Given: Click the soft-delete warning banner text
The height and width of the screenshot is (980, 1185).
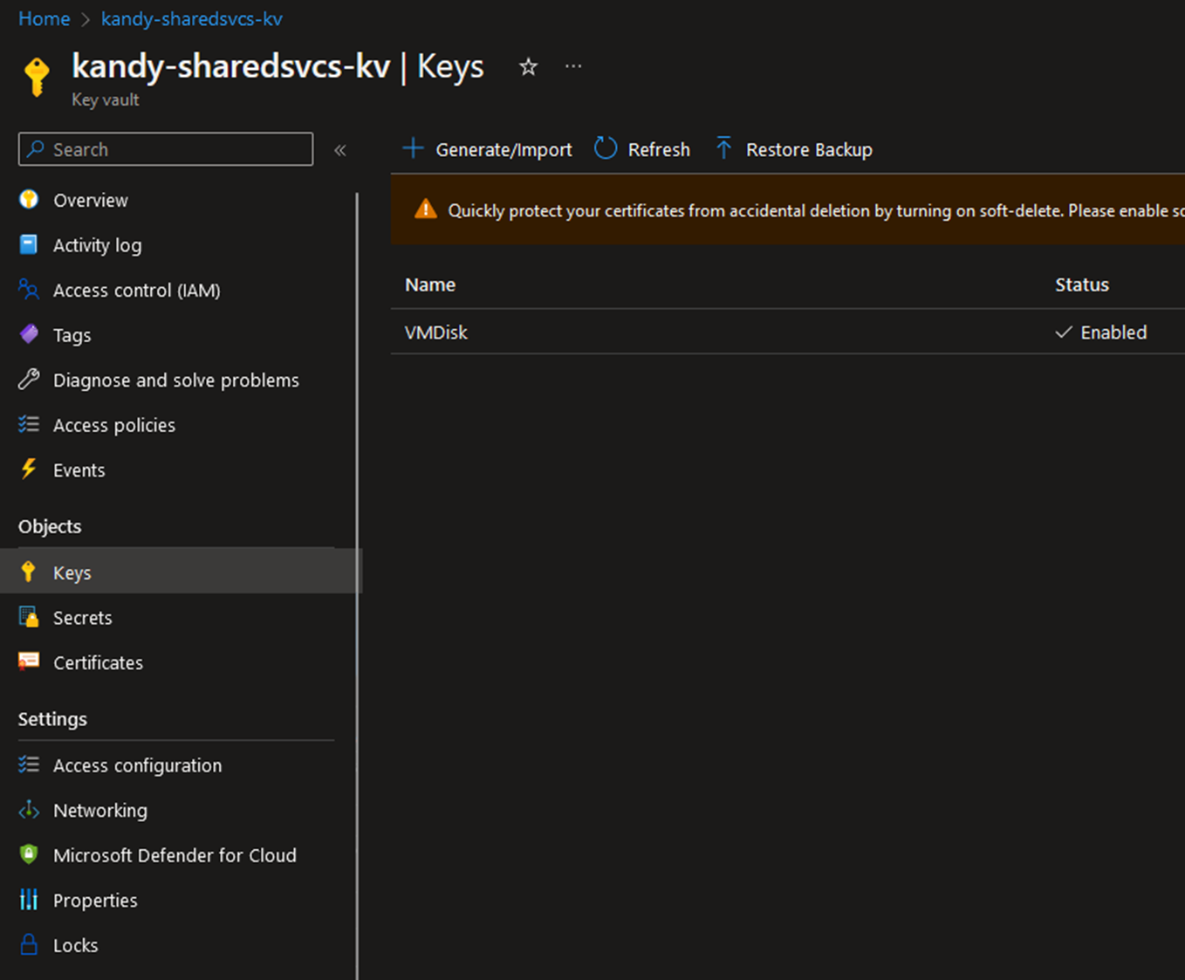Looking at the screenshot, I should pos(816,210).
